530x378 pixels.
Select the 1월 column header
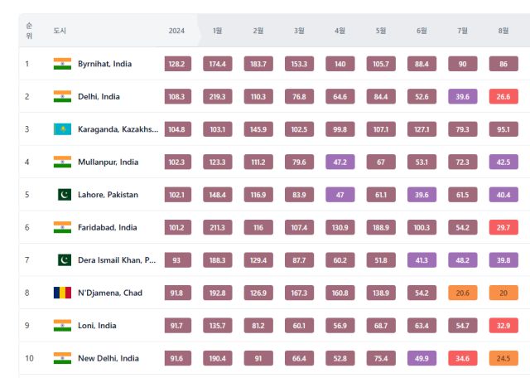(x=218, y=31)
